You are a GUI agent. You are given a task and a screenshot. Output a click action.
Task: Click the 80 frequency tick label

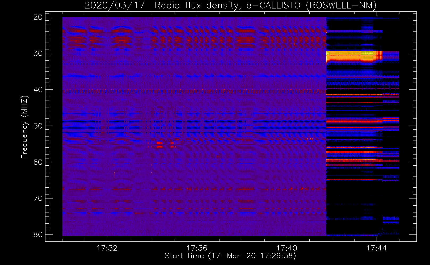[x=38, y=235]
